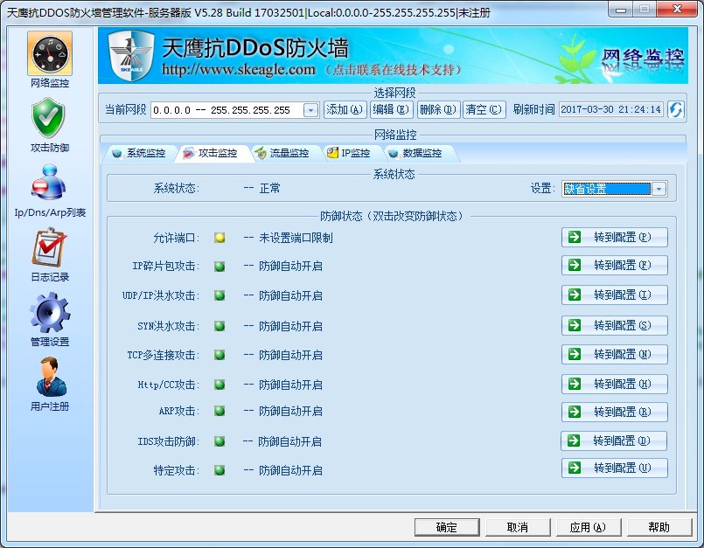Expand the 设置 dropdown arrow
The width and height of the screenshot is (704, 548).
coord(659,189)
